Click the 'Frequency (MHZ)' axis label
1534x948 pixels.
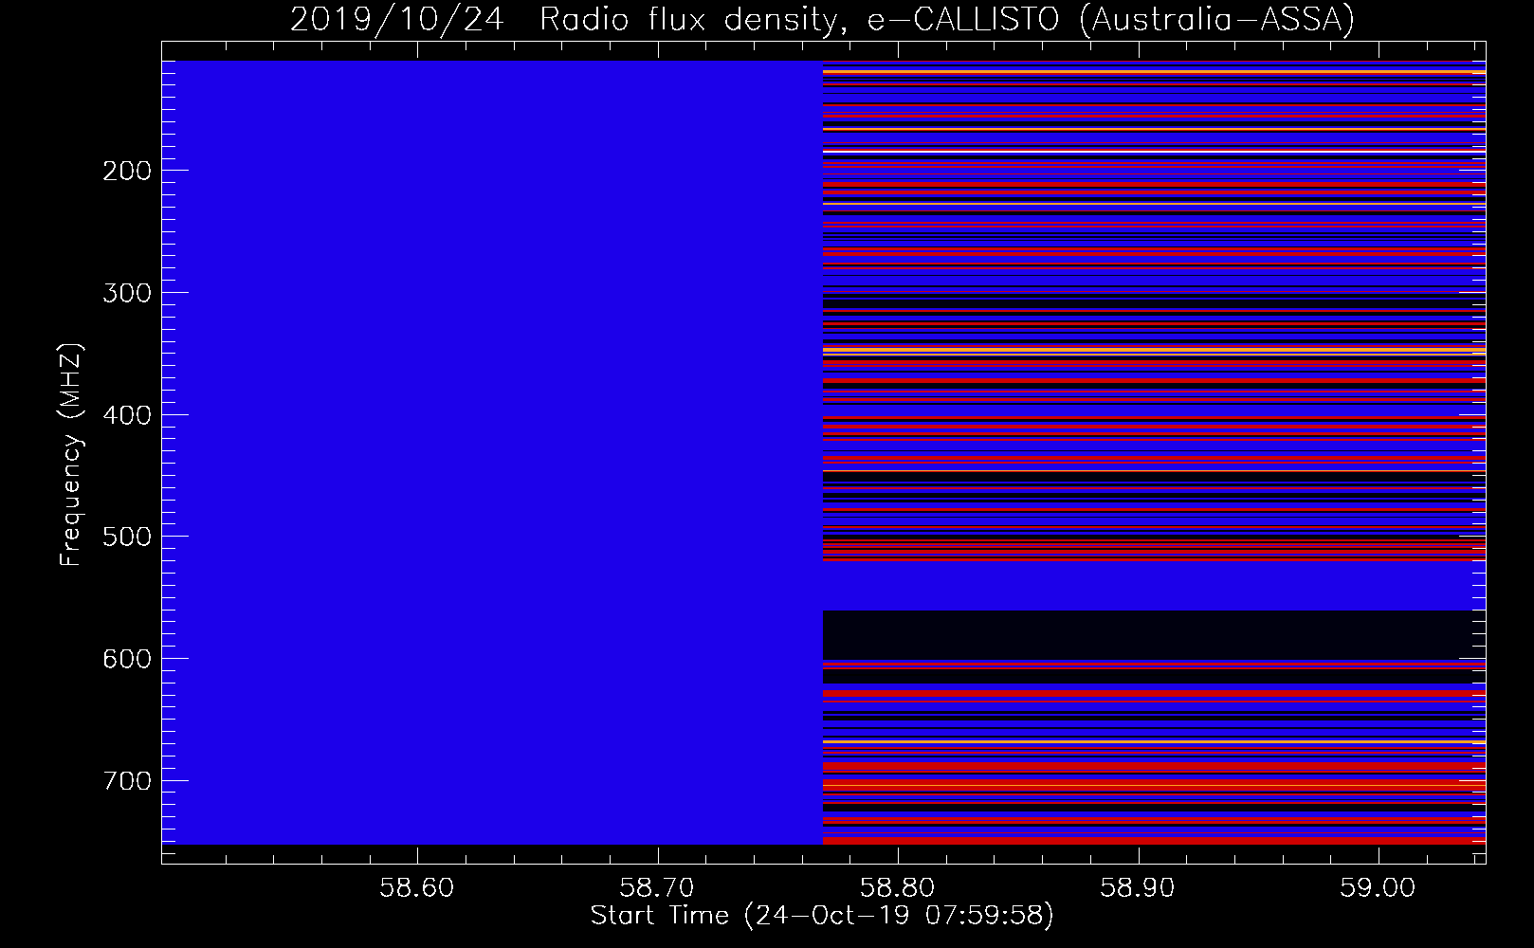click(71, 454)
